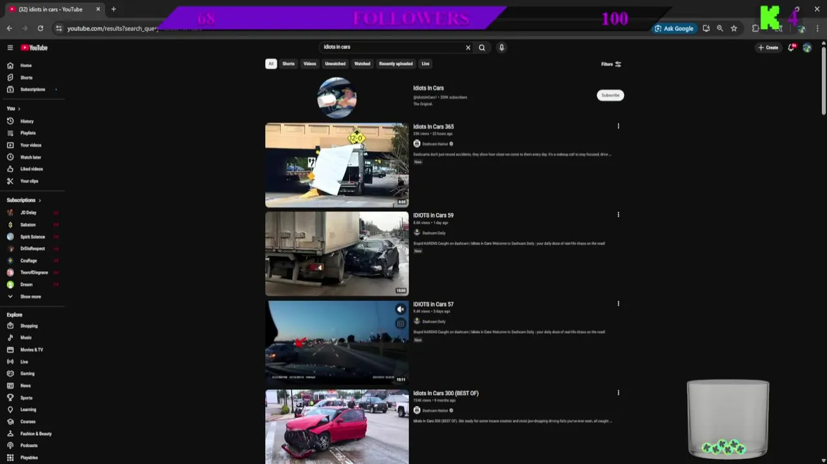Image resolution: width=827 pixels, height=464 pixels.
Task: Open Liked videos in the sidebar
Action: coord(32,169)
